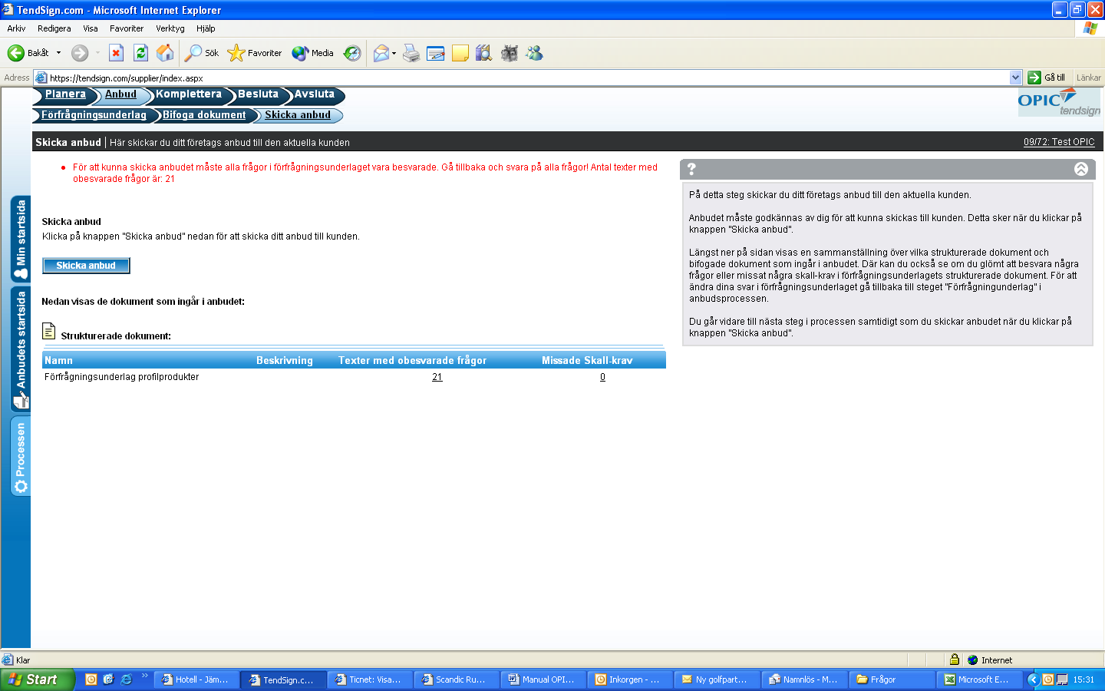Click the 21 unanswered questions link
Image resolution: width=1105 pixels, height=691 pixels.
point(437,377)
